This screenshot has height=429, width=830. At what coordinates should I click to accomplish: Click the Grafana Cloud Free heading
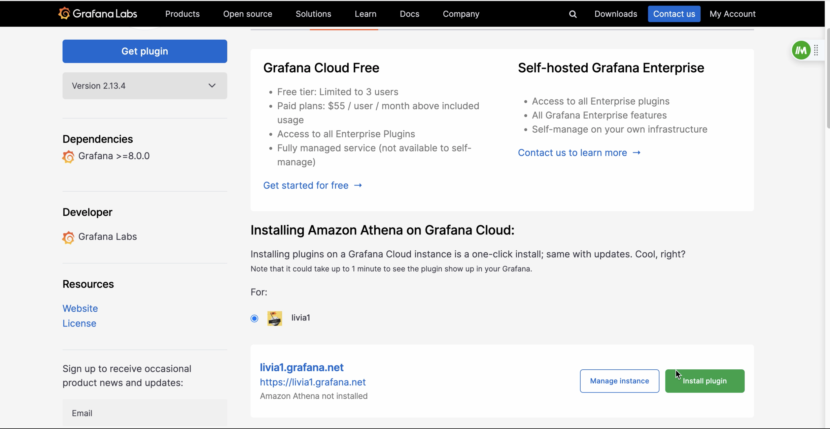[321, 68]
